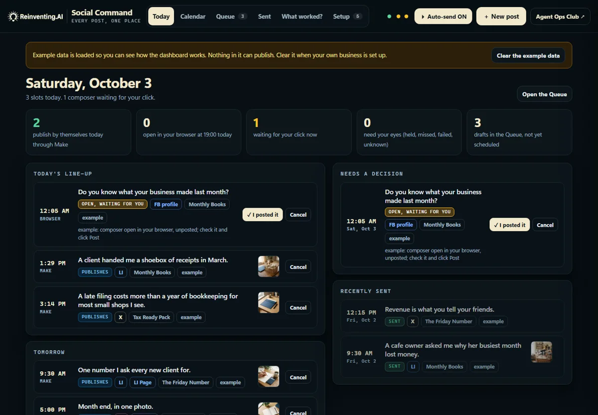The image size is (598, 415).
Task: Open the Calendar tab
Action: (193, 16)
